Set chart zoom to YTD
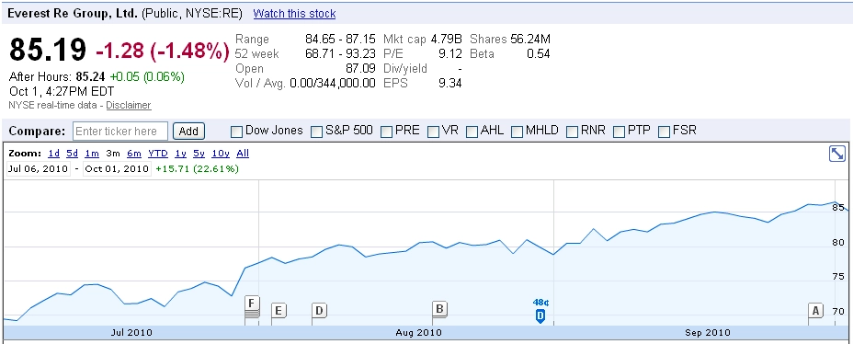The height and width of the screenshot is (344, 853). pos(158,154)
